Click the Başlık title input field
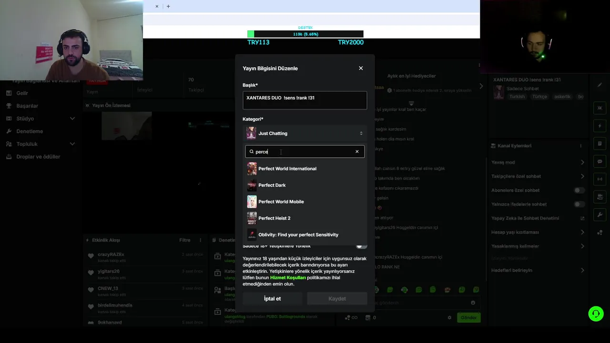610x343 pixels. coord(305,101)
